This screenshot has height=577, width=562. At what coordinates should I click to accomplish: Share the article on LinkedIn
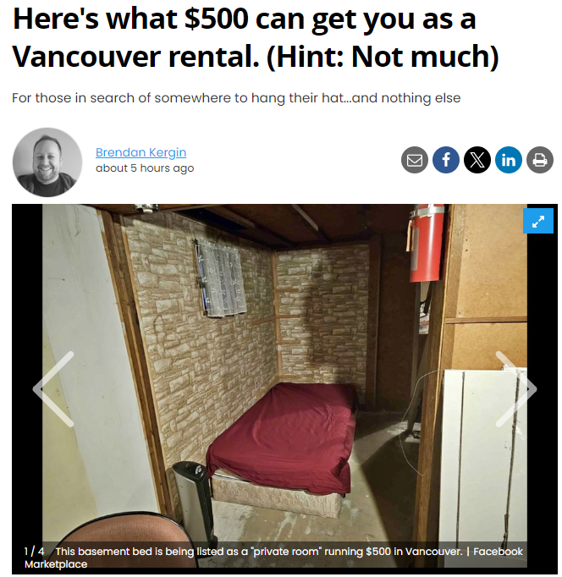(509, 160)
